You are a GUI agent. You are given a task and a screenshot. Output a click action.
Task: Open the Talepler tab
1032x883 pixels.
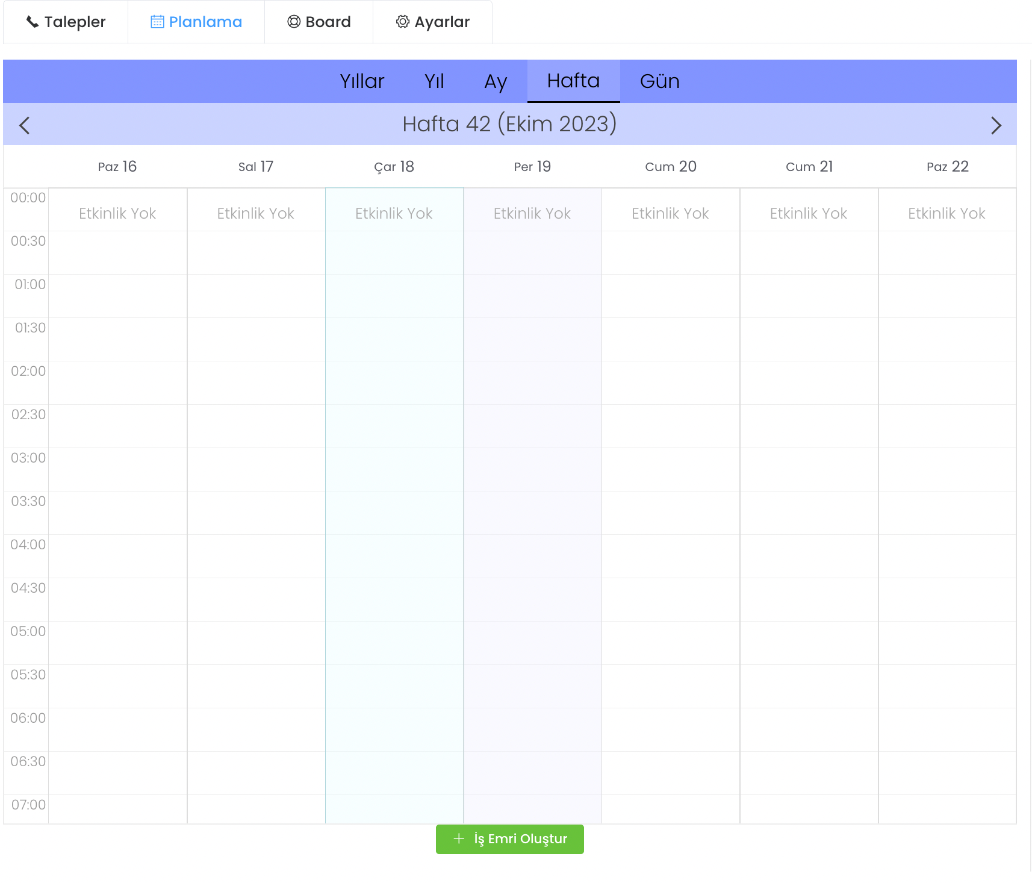pyautogui.click(x=66, y=22)
